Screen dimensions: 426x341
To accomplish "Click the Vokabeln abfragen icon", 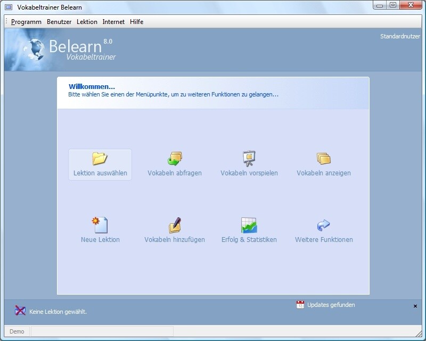I will (175, 158).
